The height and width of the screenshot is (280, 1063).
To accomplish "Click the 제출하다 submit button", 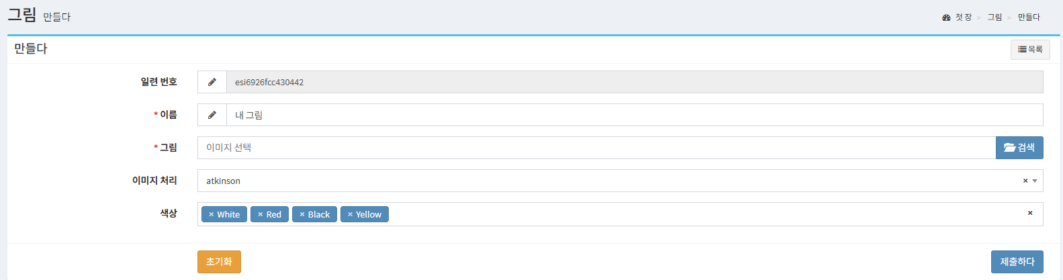I will point(1017,262).
